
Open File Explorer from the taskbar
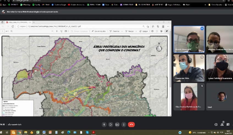coord(26,132)
